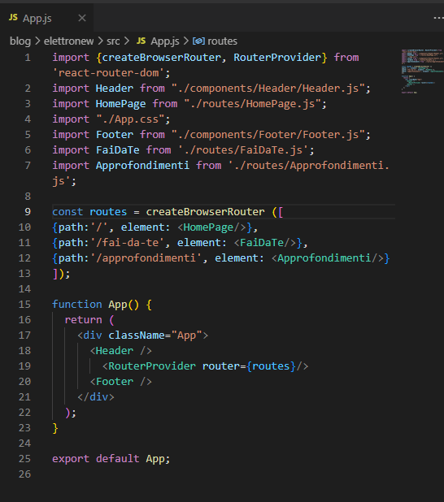This screenshot has width=444, height=502.
Task: Click the closing </div> tag on line 21
Action: point(96,397)
